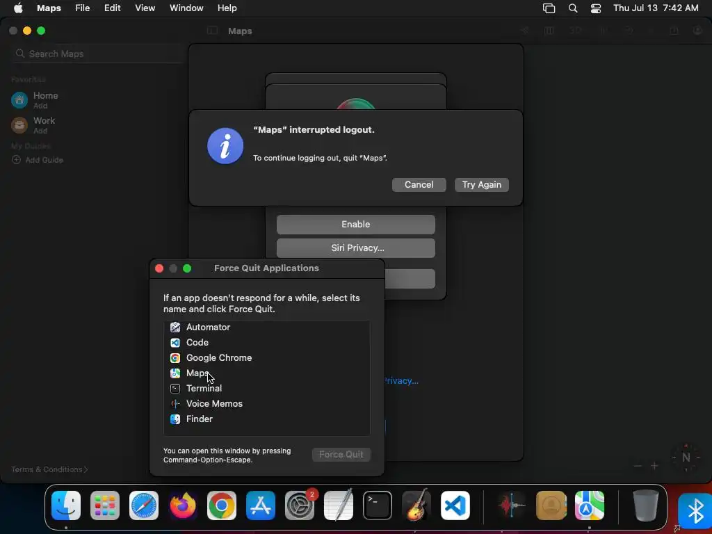Click the current location toolbar icon in Maps

point(525,31)
